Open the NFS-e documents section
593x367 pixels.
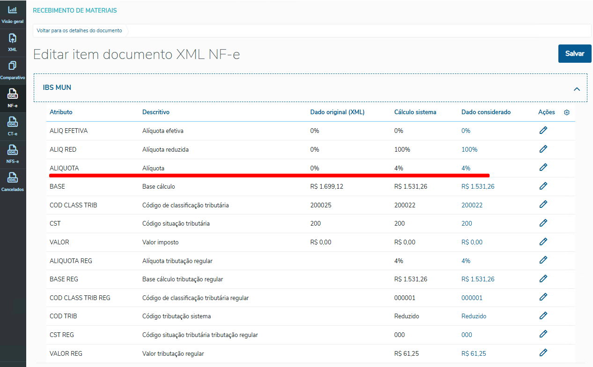pyautogui.click(x=13, y=154)
